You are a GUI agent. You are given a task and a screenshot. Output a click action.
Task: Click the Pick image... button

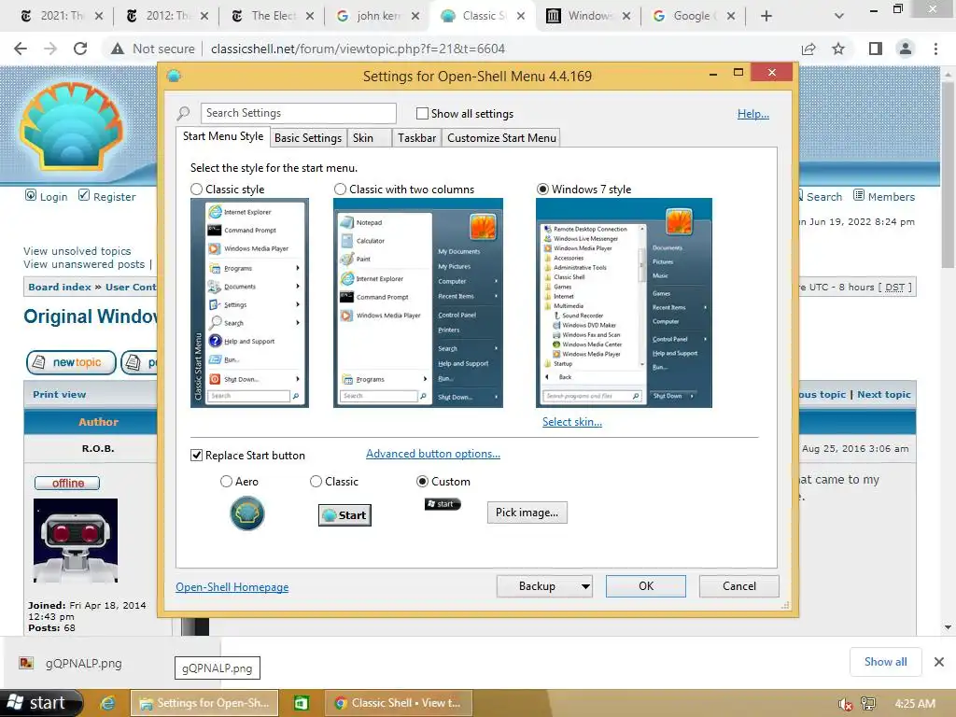527,513
